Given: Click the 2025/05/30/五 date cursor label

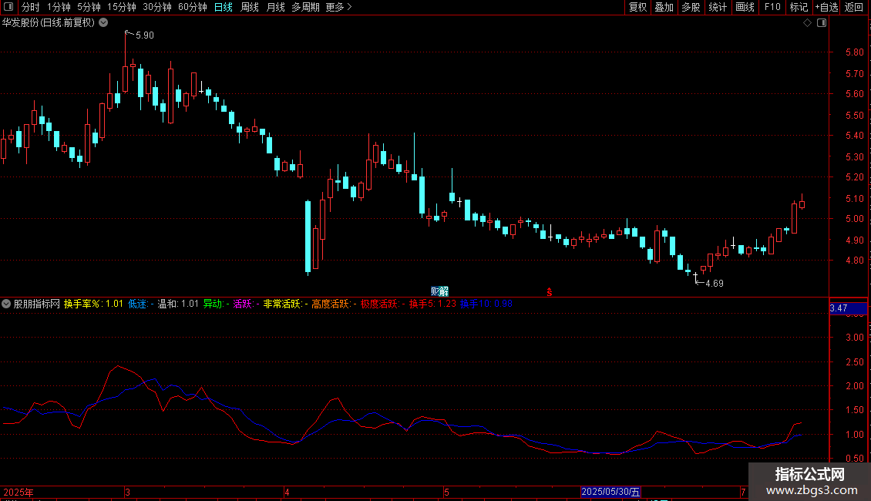Looking at the screenshot, I should [610, 492].
